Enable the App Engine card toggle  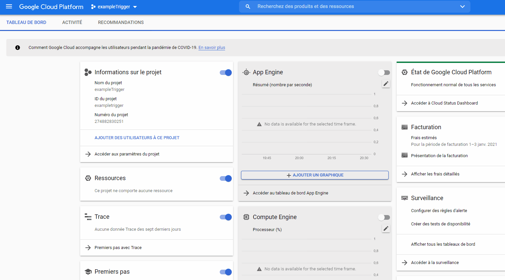384,73
